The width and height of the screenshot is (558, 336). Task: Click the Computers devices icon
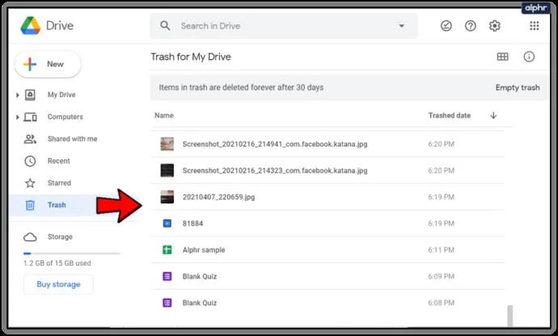pos(30,117)
